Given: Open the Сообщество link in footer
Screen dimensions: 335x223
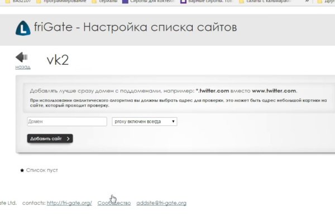Looking at the screenshot, I should (114, 203).
